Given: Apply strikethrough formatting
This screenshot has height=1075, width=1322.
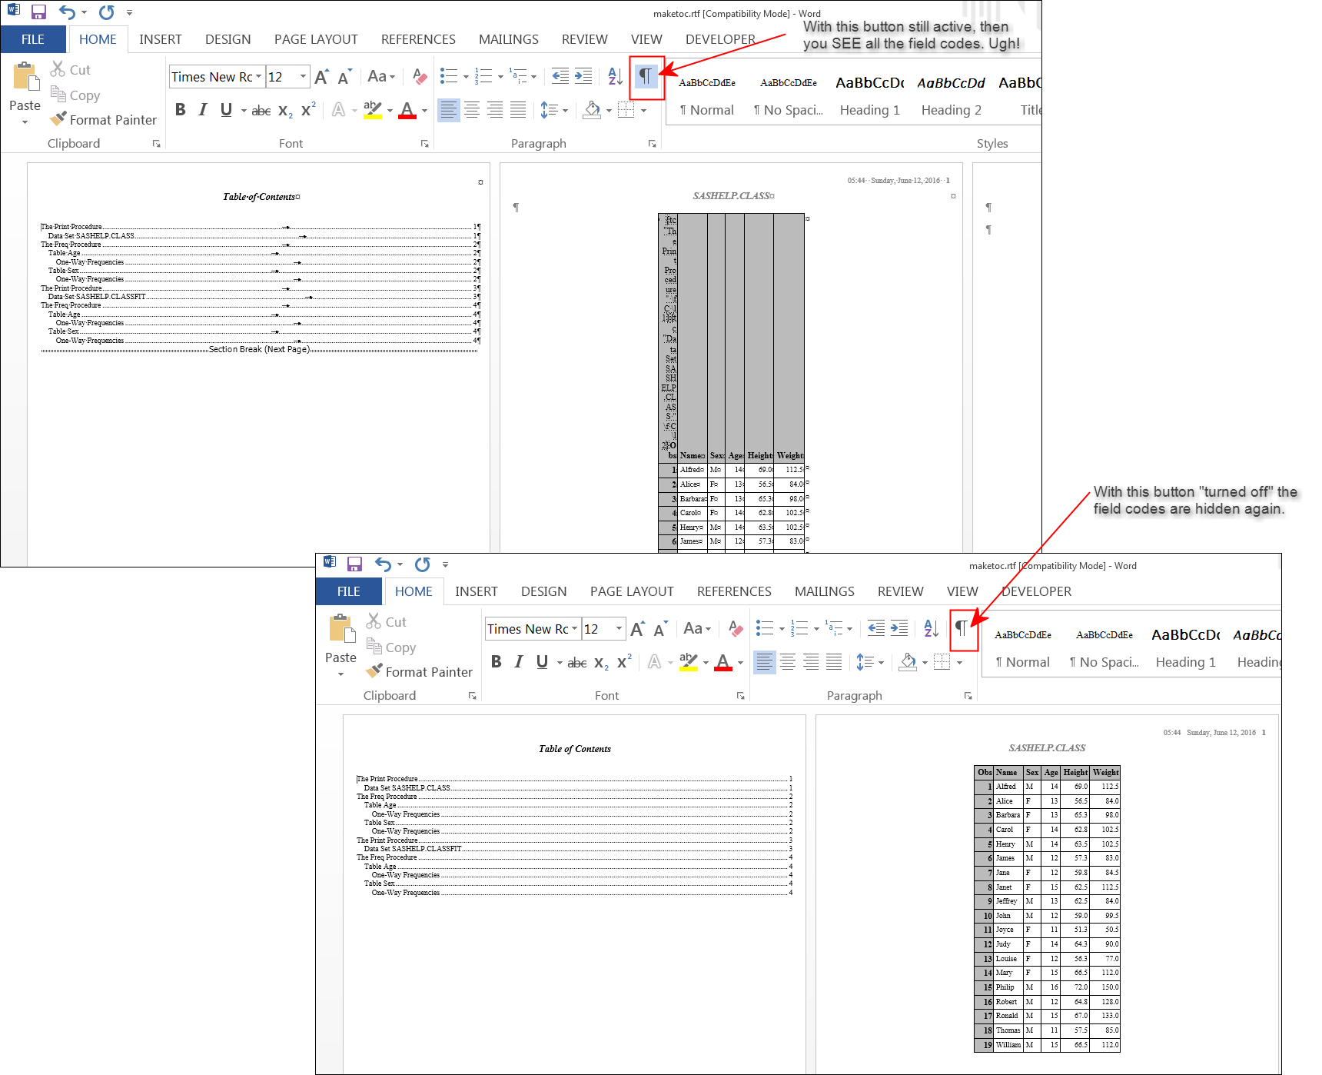Looking at the screenshot, I should 261,110.
